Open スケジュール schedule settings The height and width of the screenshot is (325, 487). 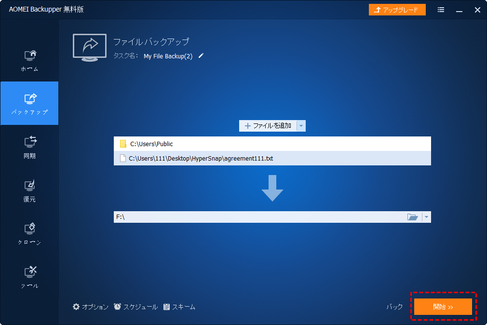click(135, 307)
